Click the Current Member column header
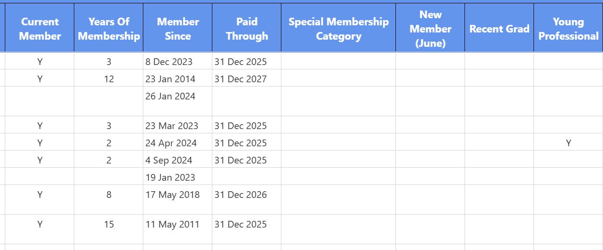The height and width of the screenshot is (250, 603). pos(40,29)
